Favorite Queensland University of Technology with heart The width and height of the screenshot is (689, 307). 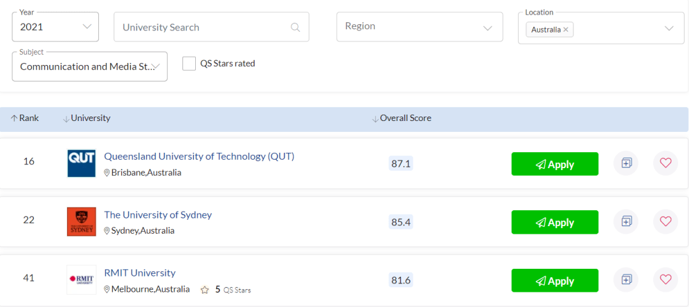pyautogui.click(x=665, y=163)
